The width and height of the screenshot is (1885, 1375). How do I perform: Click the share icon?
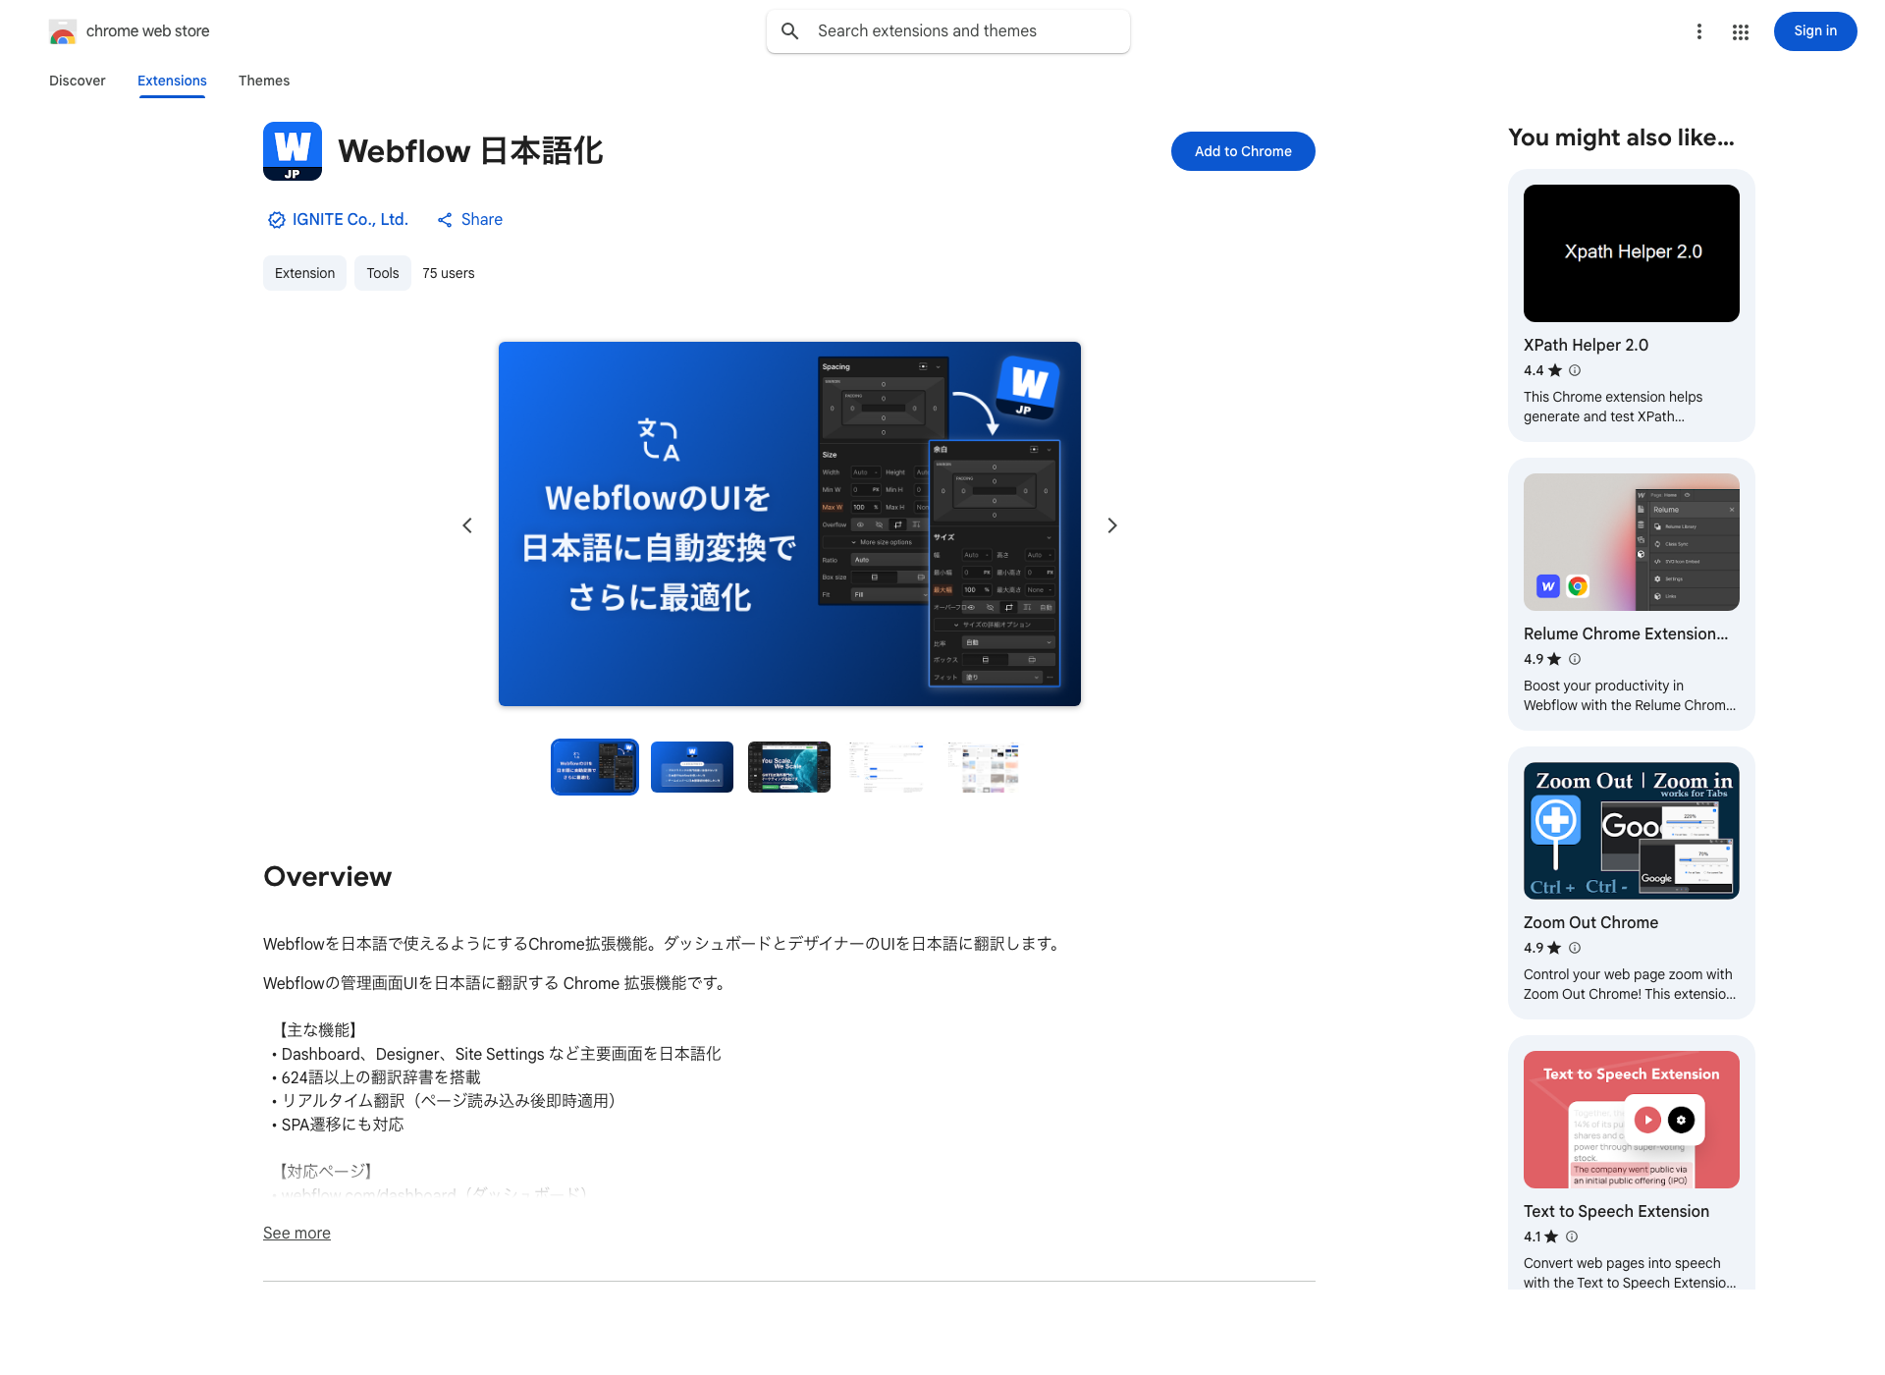click(445, 220)
